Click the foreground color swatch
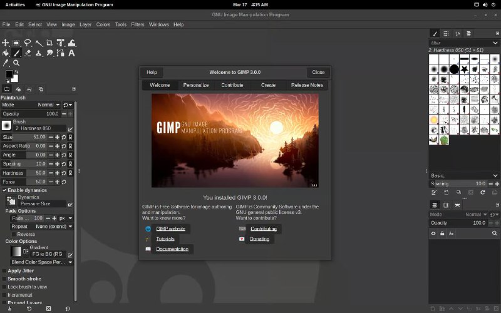Image resolution: width=501 pixels, height=313 pixels. [9, 74]
